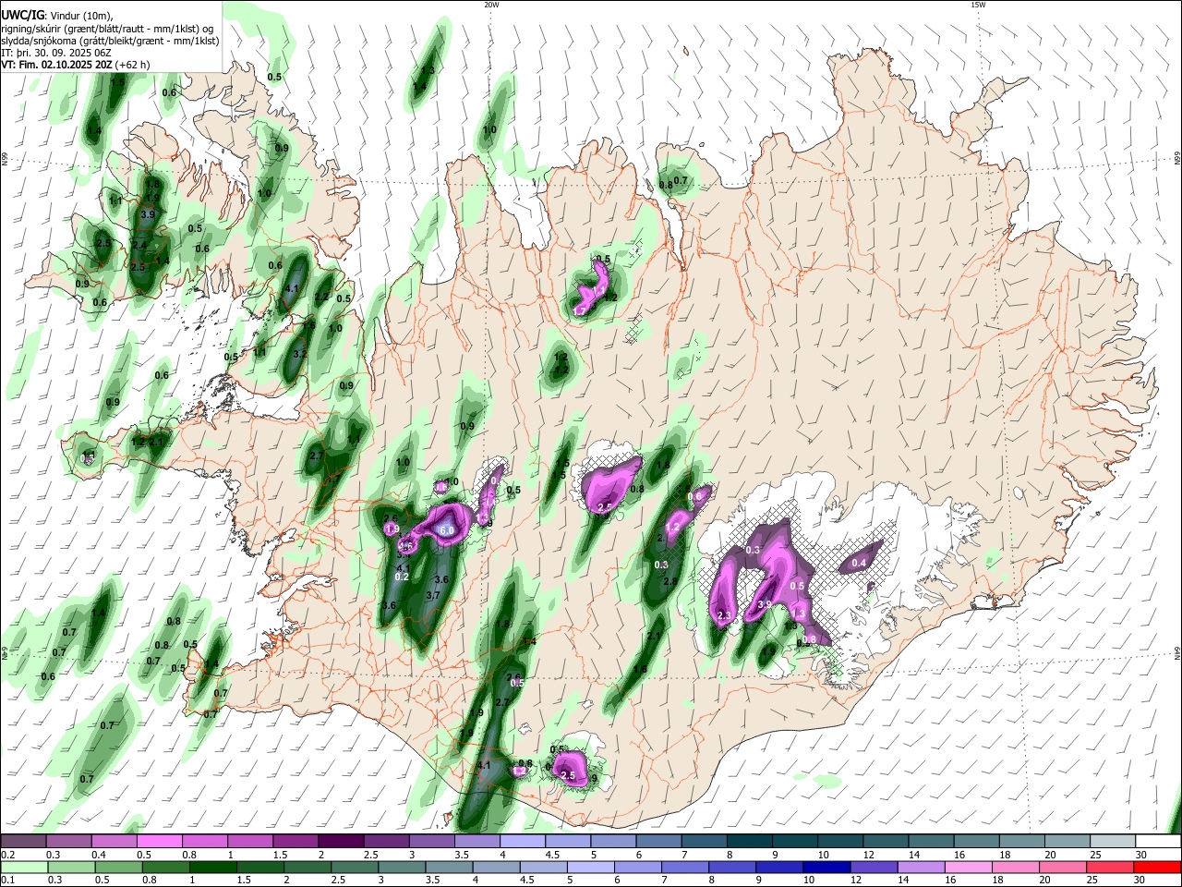Click the bright pink 0.5 swatch in the snow legend
The height and width of the screenshot is (887, 1182).
pyautogui.click(x=159, y=842)
